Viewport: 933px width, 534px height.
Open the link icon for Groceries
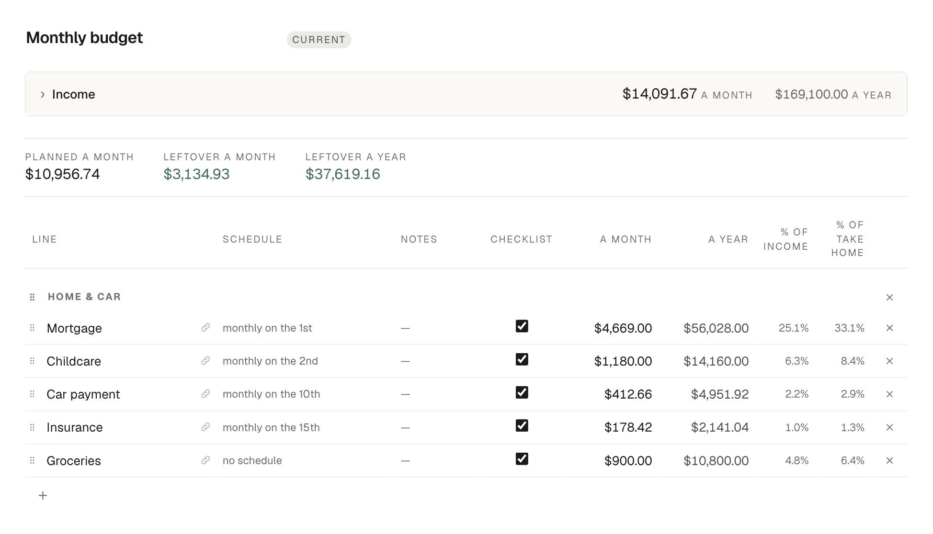coord(205,460)
